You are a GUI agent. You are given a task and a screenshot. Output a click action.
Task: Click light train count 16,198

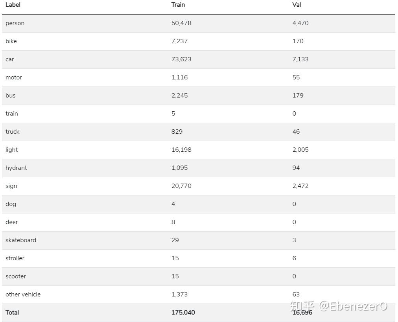tap(181, 150)
